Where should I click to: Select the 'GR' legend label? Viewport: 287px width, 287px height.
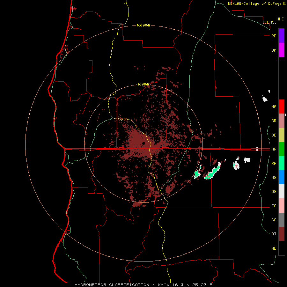coord(274,121)
